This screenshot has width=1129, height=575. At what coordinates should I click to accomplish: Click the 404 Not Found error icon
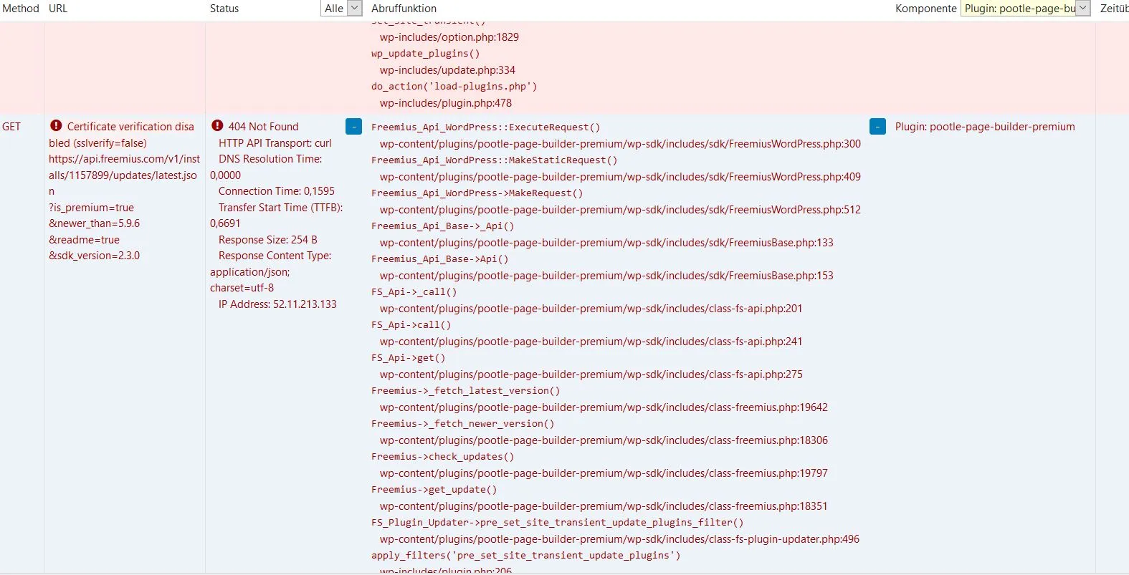coord(217,125)
